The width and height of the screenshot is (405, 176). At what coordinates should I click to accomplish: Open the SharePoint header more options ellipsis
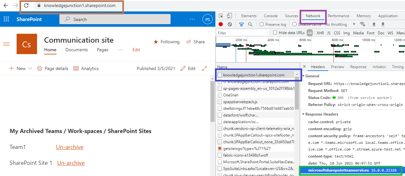(192, 19)
